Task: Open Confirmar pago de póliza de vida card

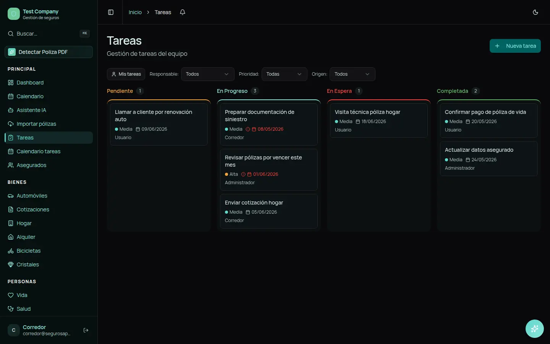Action: 489,120
